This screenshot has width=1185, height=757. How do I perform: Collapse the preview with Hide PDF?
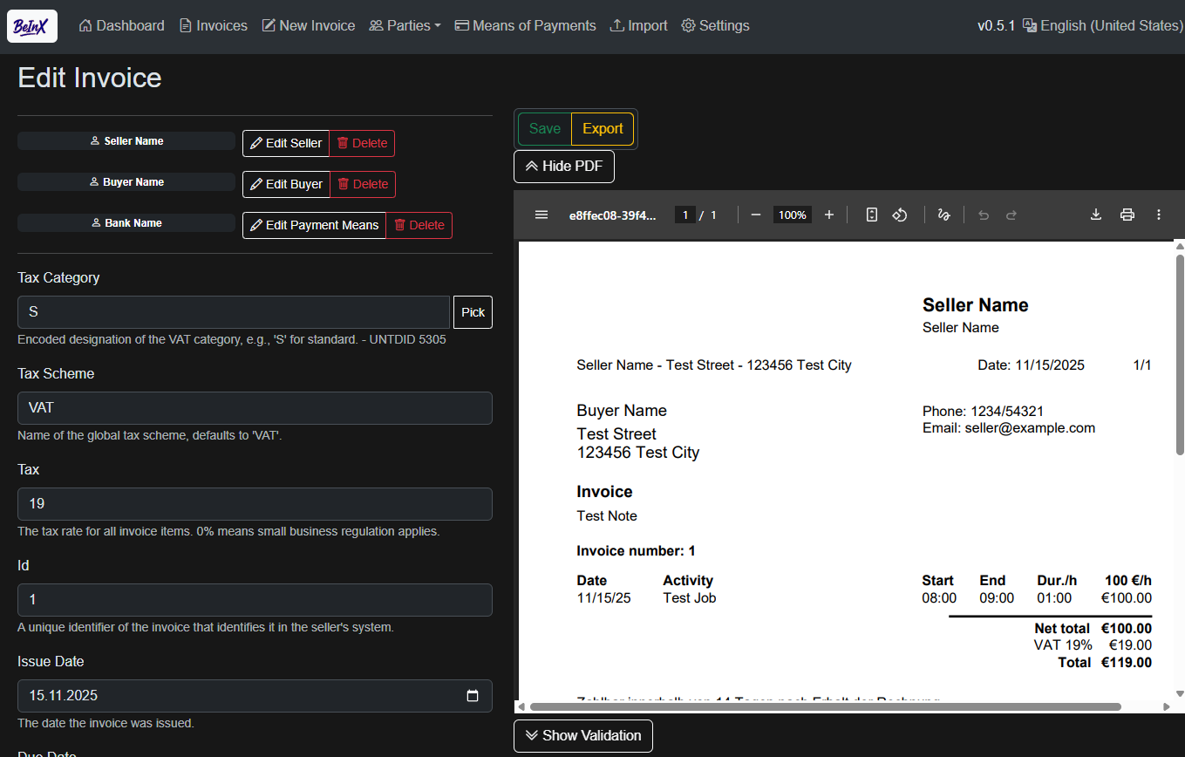coord(563,166)
